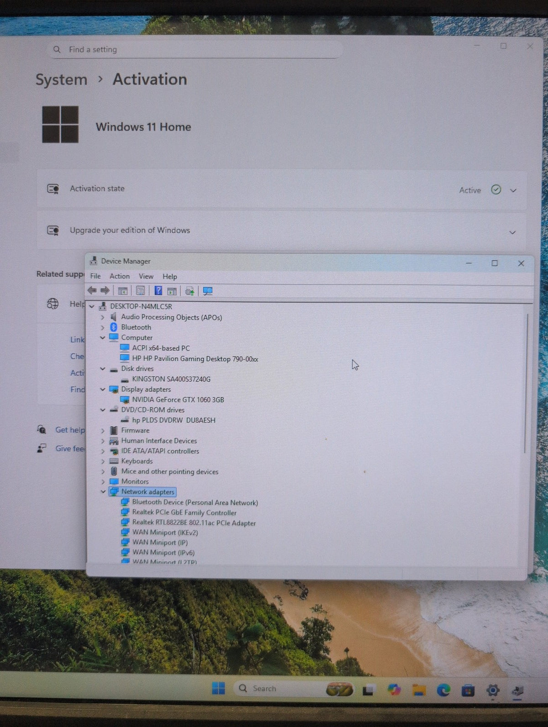Expand Mice and other pointing devices node

[102, 472]
